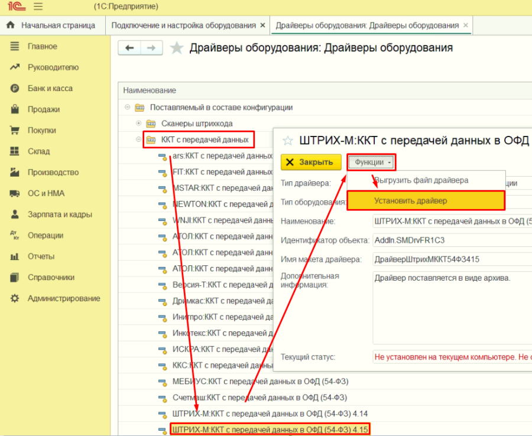The width and height of the screenshot is (532, 436).
Task: Open the Отчеты section
Action: [41, 256]
